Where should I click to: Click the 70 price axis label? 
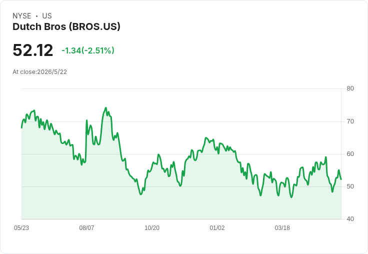(x=350, y=121)
